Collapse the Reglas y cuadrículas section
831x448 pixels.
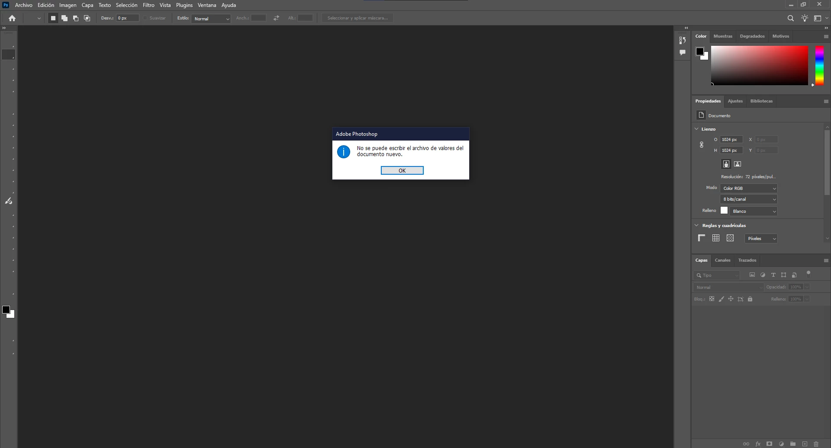tap(696, 225)
